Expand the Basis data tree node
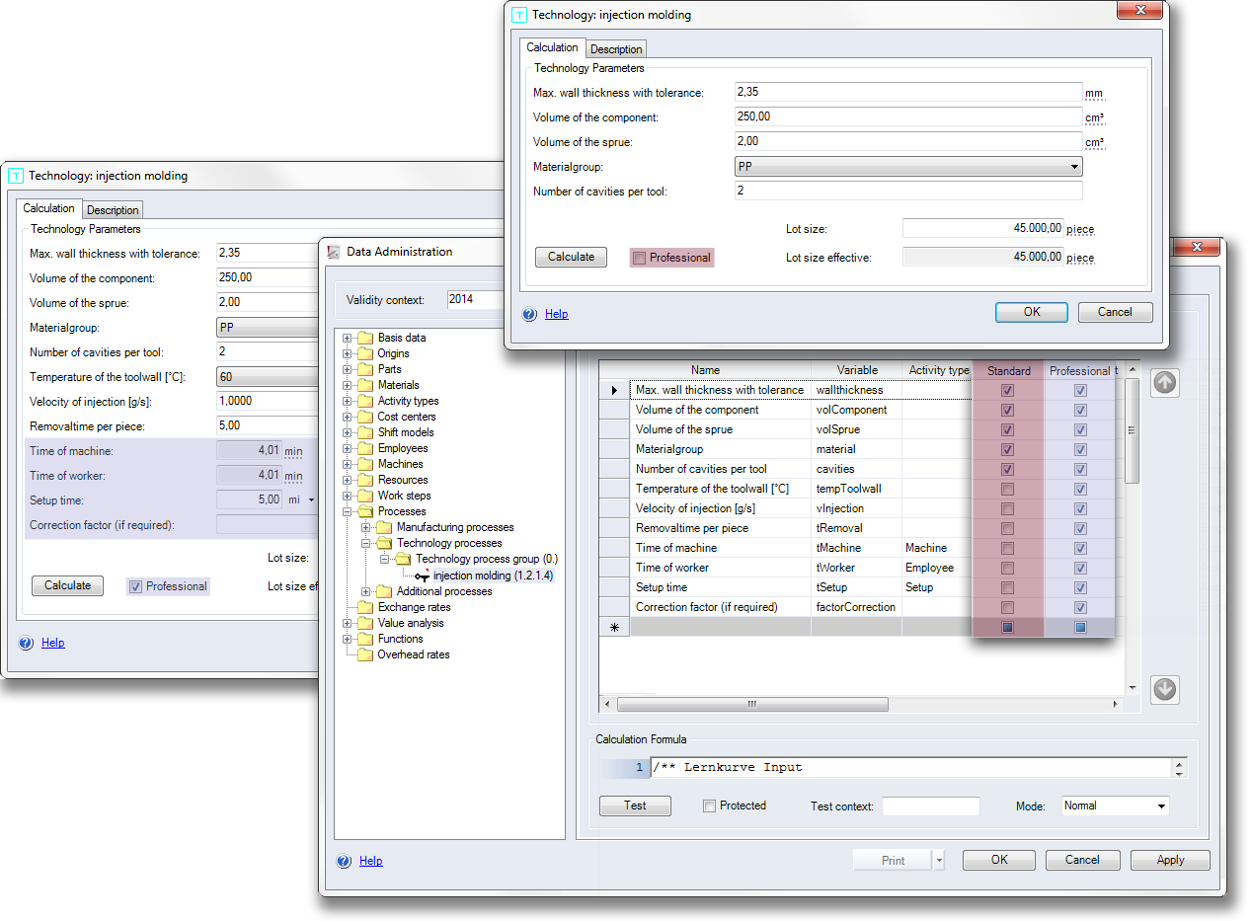The height and width of the screenshot is (921, 1251). 348,338
